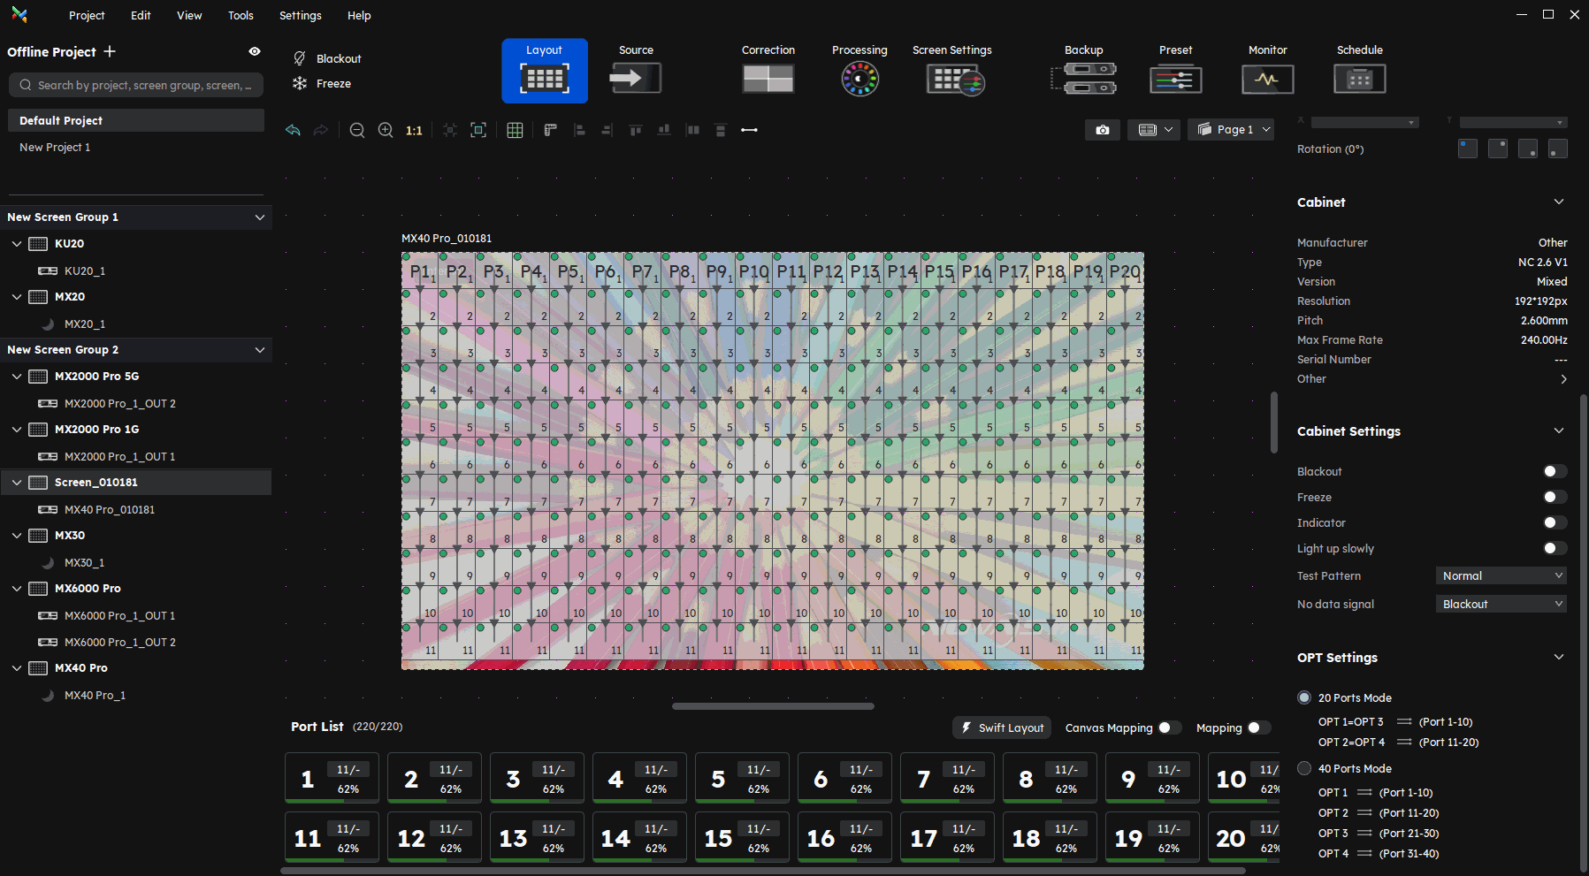Click the Freeze snowflake icon
The image size is (1589, 876).
tap(300, 83)
